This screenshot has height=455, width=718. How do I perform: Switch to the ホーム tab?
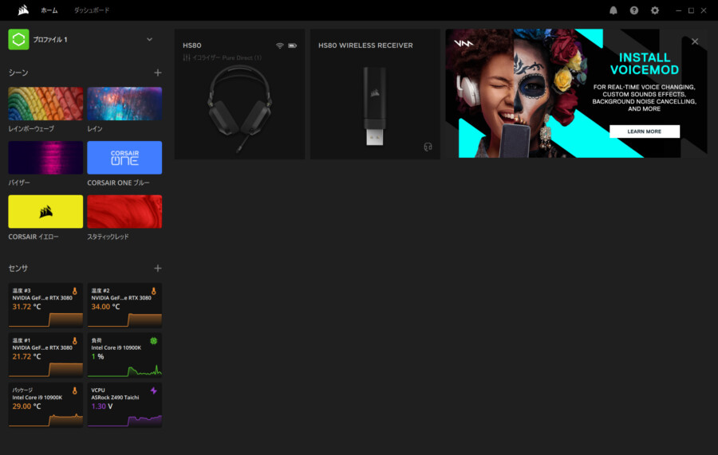[49, 10]
